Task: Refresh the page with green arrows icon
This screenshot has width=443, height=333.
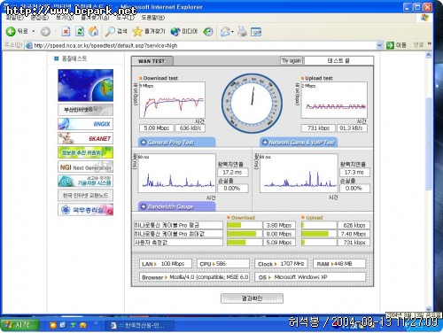Action: pyautogui.click(x=80, y=31)
